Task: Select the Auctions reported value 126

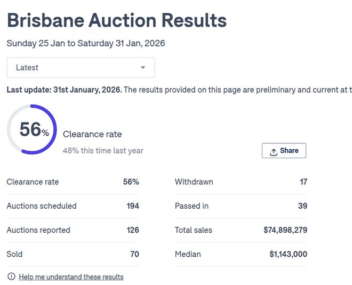Action: 133,230
